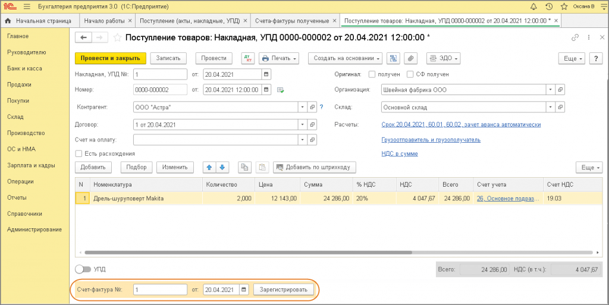Copy the link to this document
The width and height of the screenshot is (609, 305).
coord(575,37)
